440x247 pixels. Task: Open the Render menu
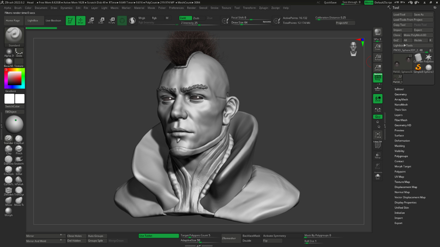point(191,8)
